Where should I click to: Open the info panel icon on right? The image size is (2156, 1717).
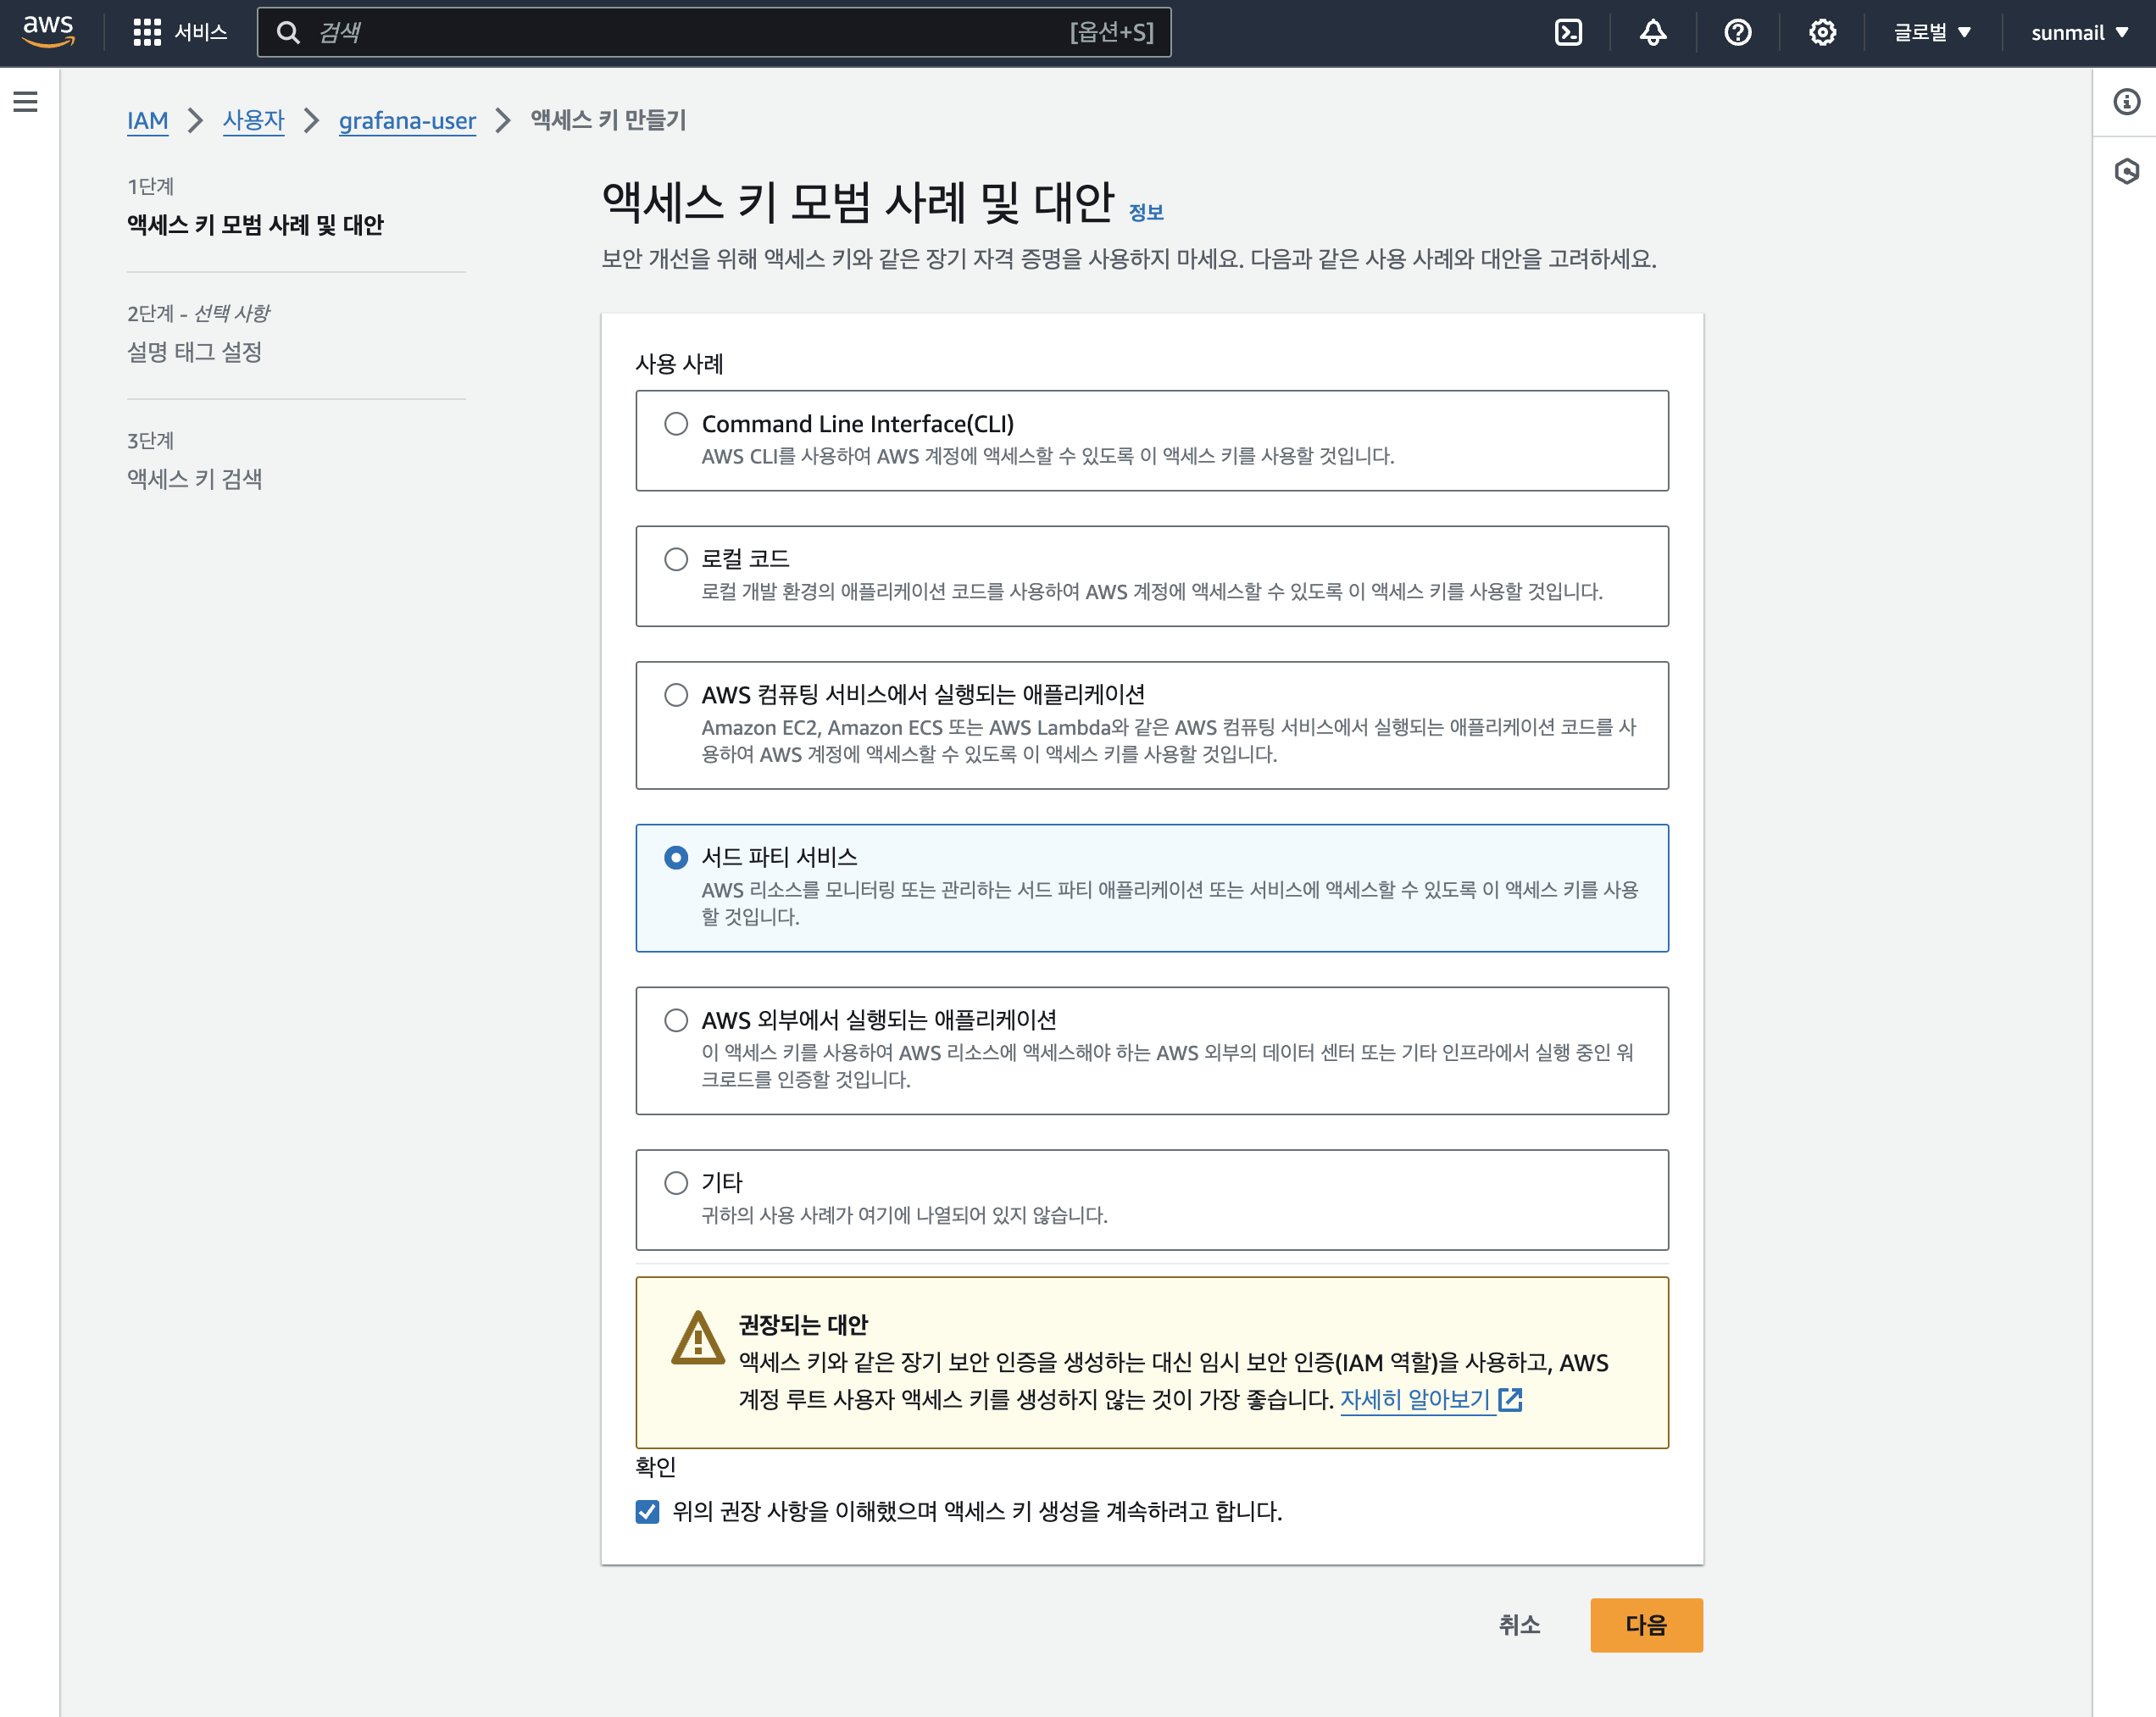pyautogui.click(x=2126, y=102)
